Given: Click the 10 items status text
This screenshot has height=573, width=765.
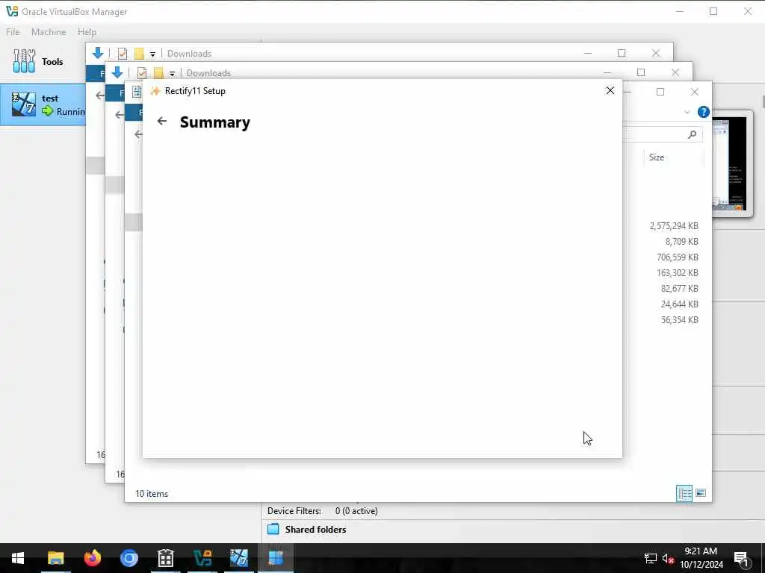Looking at the screenshot, I should click(152, 494).
